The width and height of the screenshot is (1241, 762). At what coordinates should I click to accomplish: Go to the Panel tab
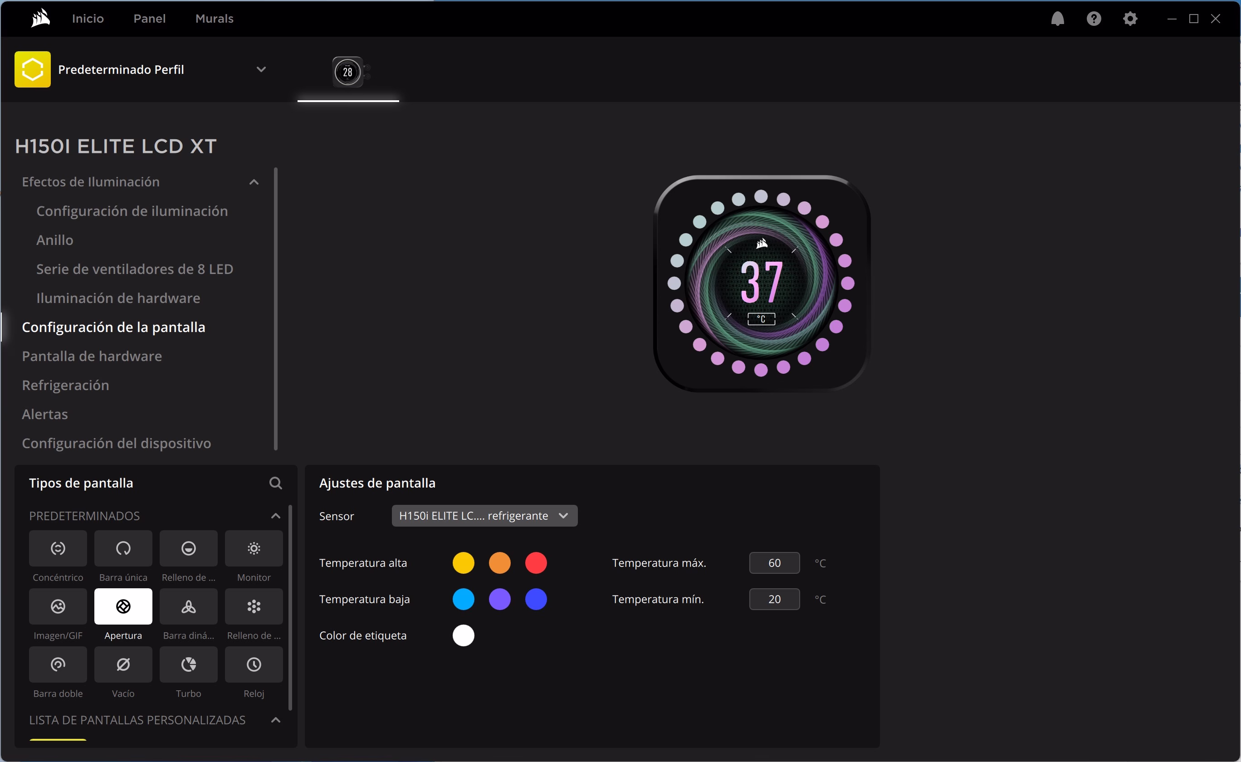(x=149, y=19)
